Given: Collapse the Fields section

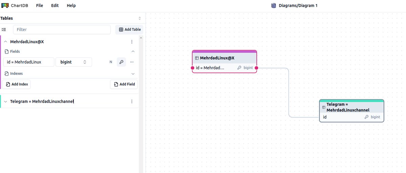Looking at the screenshot, I should [133, 52].
